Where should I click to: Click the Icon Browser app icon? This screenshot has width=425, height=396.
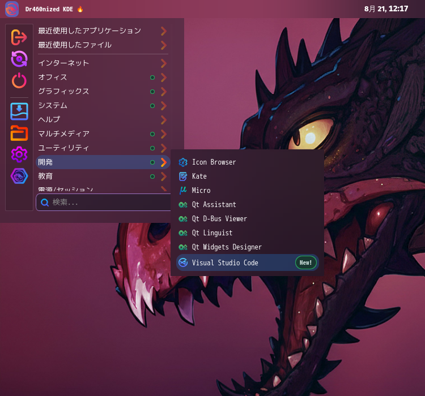tap(183, 162)
